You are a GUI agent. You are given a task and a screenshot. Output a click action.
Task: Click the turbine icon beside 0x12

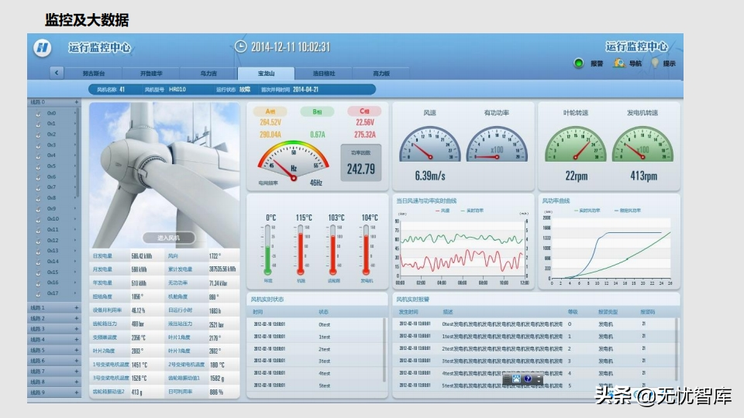[x=38, y=240]
